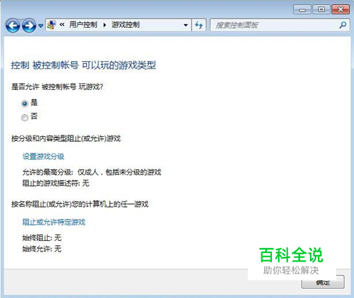Image resolution: width=354 pixels, height=298 pixels.
Task: Click the text 始终阻止: 无
Action: click(x=42, y=237)
